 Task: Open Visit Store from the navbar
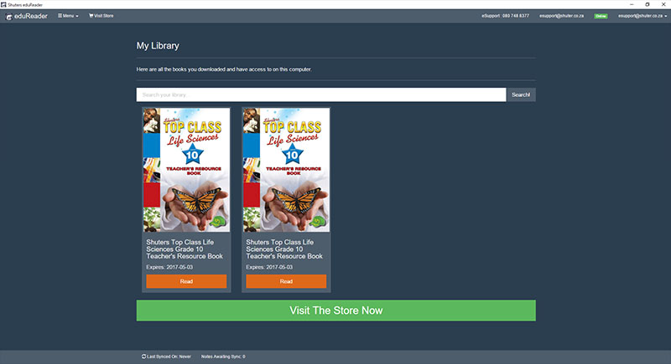coord(101,16)
